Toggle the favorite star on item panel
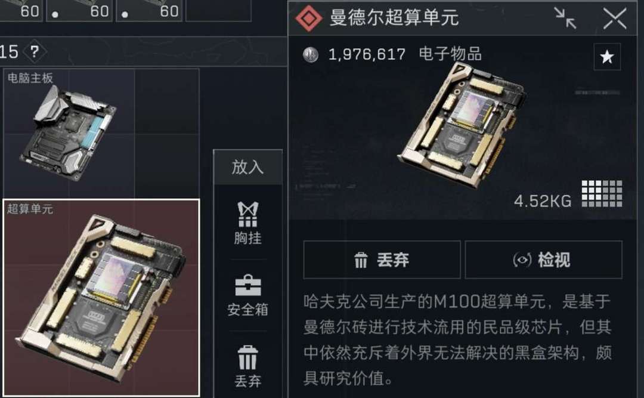 point(607,56)
